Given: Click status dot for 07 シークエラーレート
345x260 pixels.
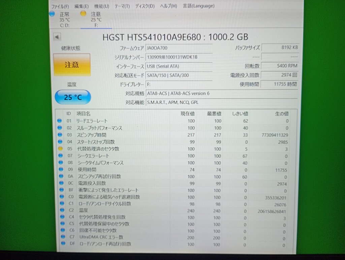Looking at the screenshot, I should (x=61, y=155).
